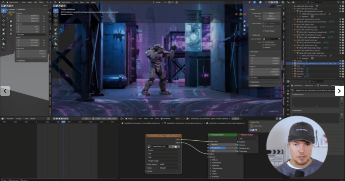Select the Move tool in the left viewport toolbar

click(4, 20)
